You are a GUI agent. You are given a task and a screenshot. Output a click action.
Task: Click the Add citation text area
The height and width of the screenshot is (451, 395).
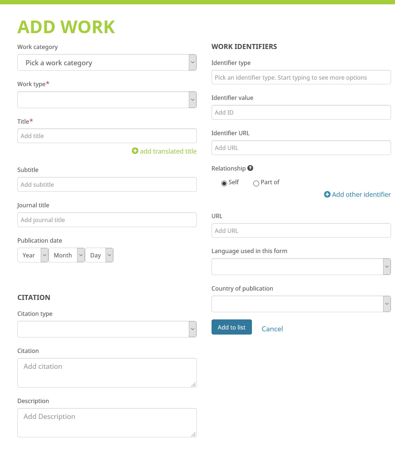107,373
